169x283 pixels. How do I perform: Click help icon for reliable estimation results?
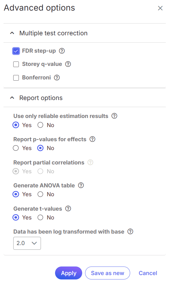[114, 116]
